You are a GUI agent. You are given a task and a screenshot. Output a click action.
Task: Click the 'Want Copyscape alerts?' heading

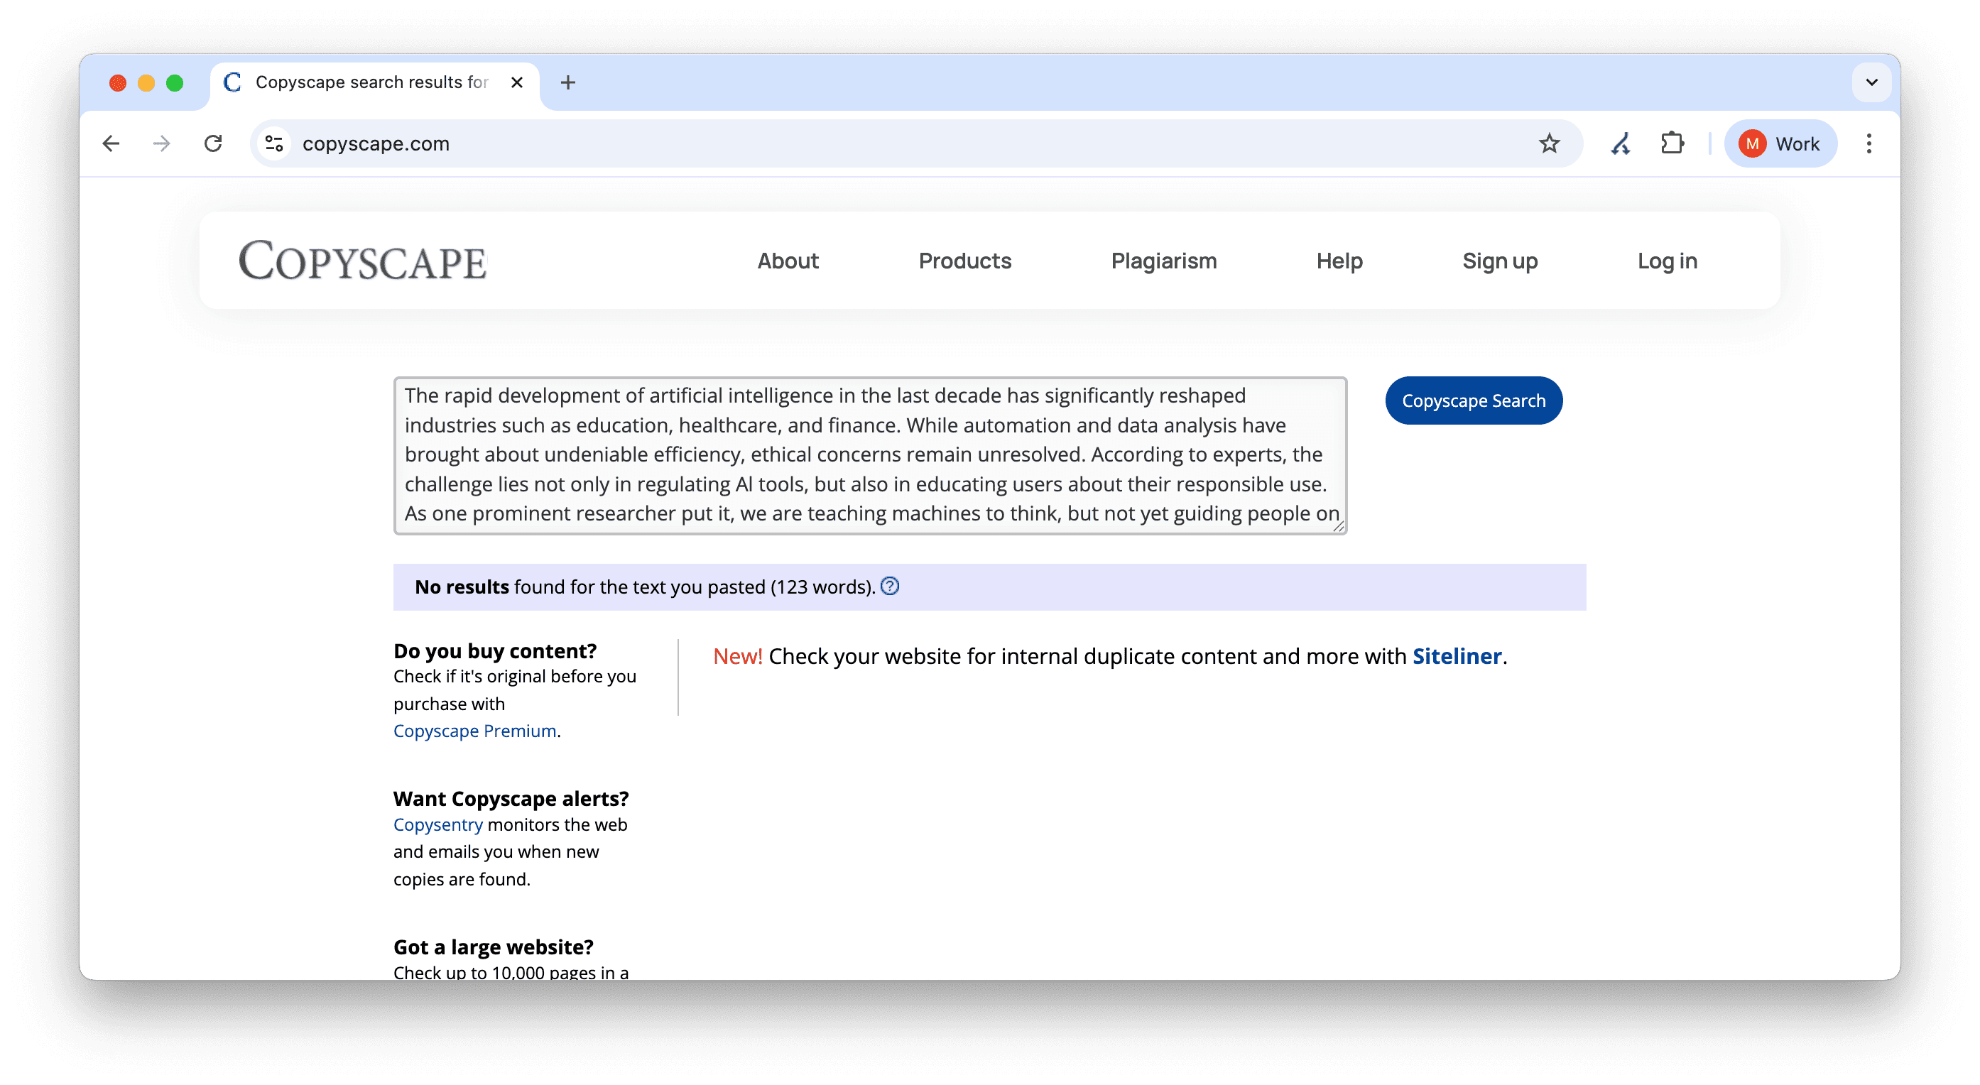pyautogui.click(x=511, y=798)
